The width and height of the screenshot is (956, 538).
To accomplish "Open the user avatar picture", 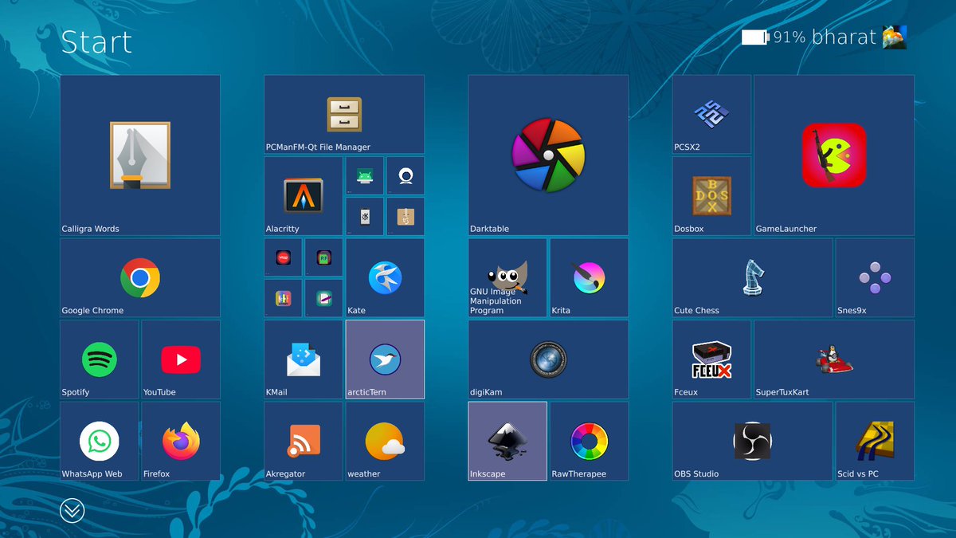I will click(x=894, y=37).
